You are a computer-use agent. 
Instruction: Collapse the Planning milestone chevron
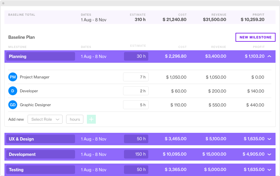269,56
